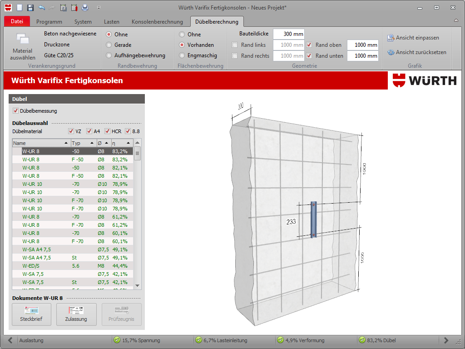Save the project using the floppy disk icon
This screenshot has height=349, width=465.
30,7
